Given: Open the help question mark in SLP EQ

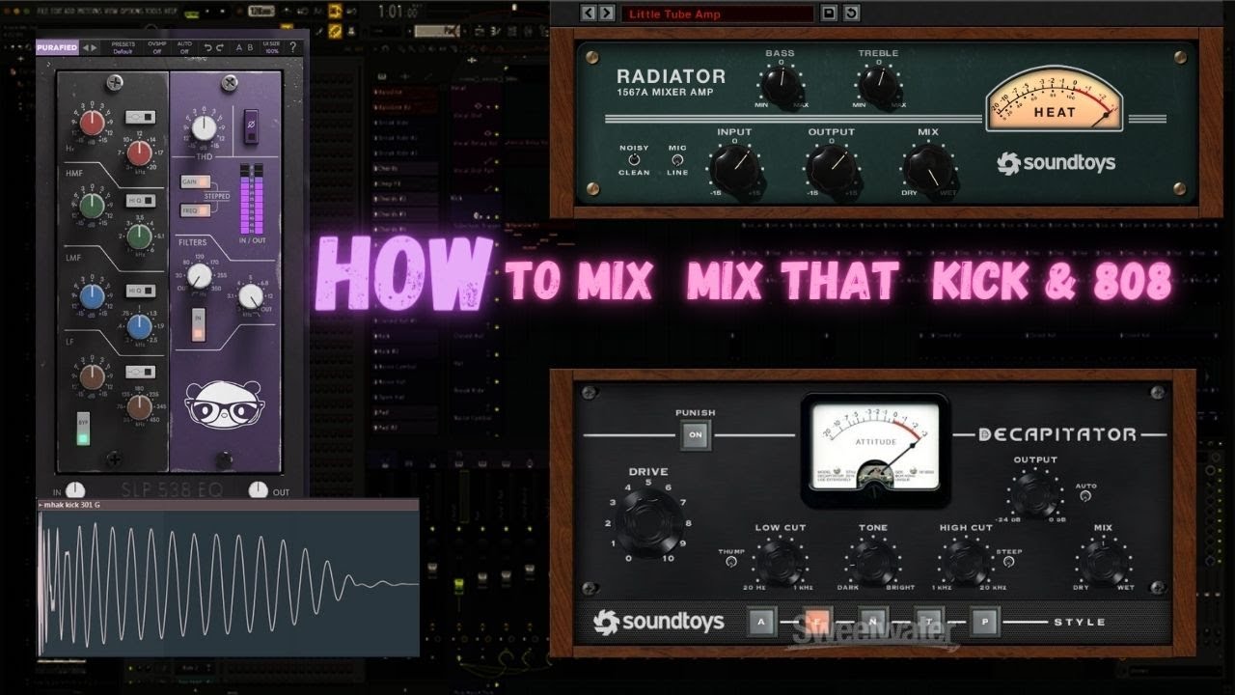Looking at the screenshot, I should pos(295,47).
